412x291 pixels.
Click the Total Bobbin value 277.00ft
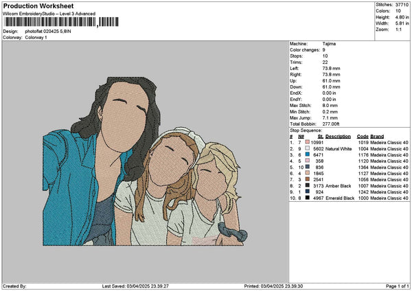pyautogui.click(x=331, y=124)
